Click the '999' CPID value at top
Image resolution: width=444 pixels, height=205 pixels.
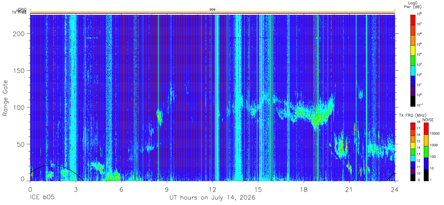(x=213, y=9)
